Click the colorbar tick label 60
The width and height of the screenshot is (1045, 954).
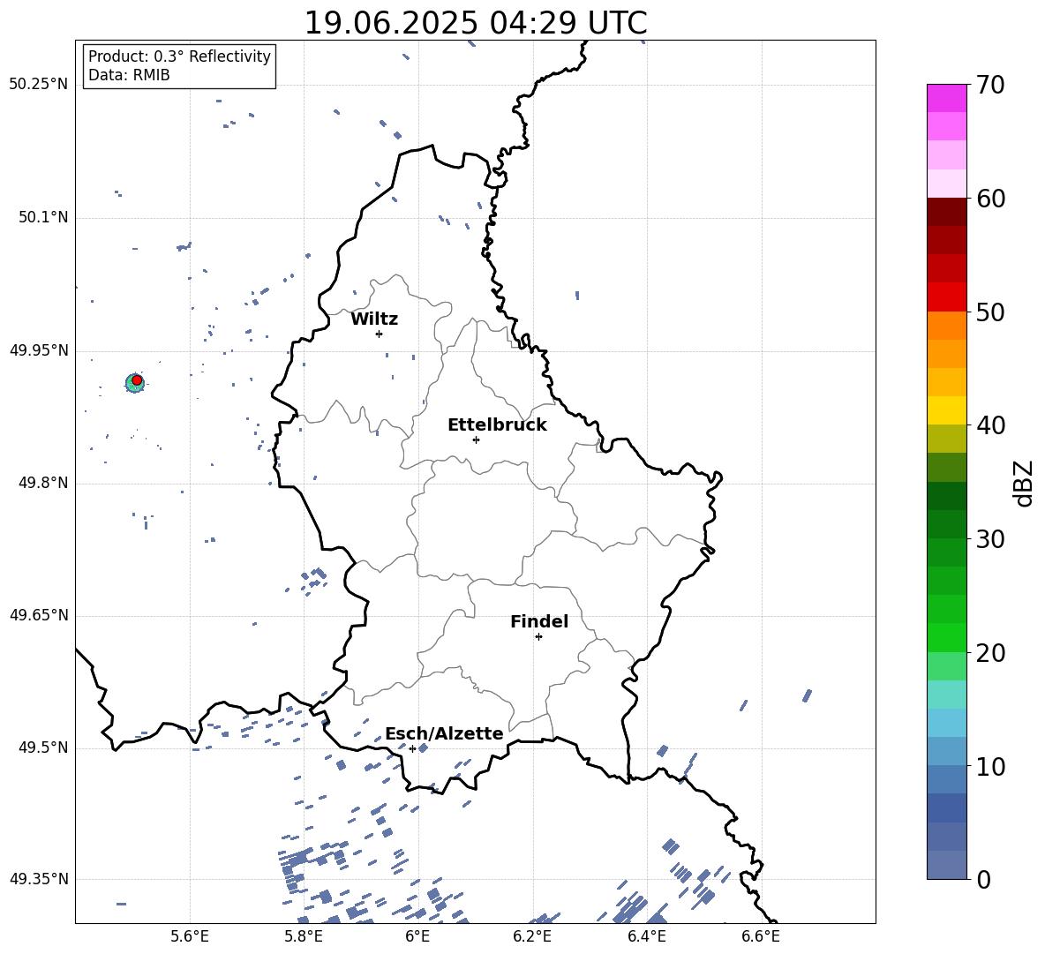pos(990,199)
